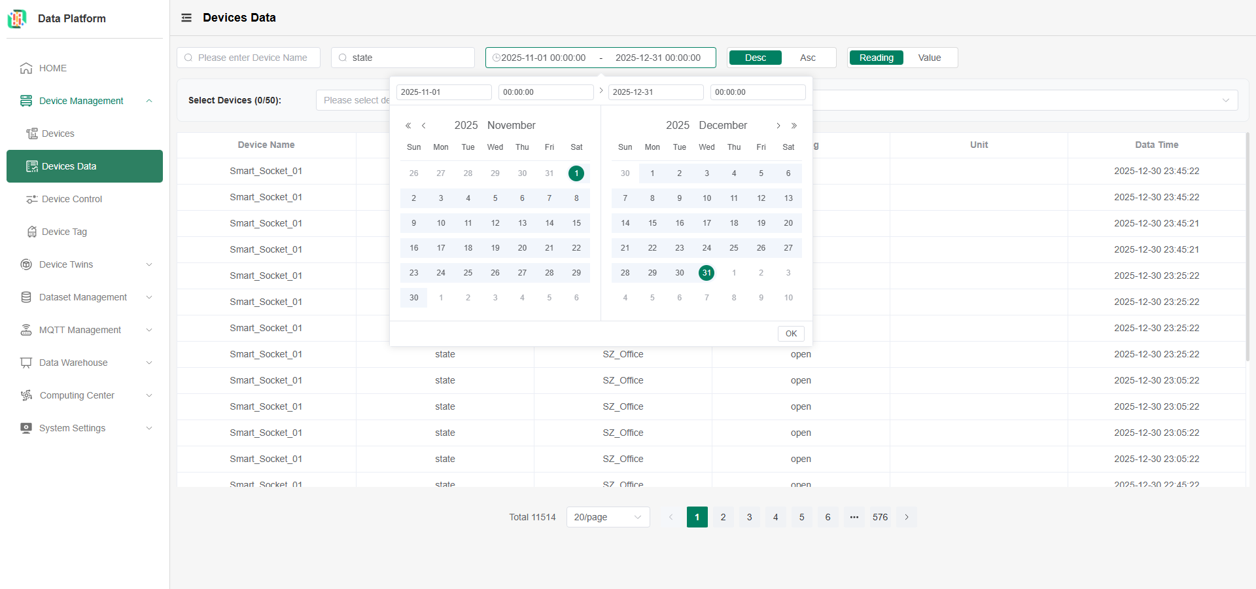The height and width of the screenshot is (589, 1256).
Task: Click the Device Name search field
Action: coord(249,58)
